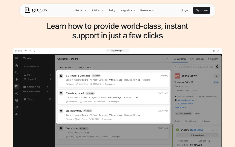Open the Date All time filter

(x=69, y=67)
